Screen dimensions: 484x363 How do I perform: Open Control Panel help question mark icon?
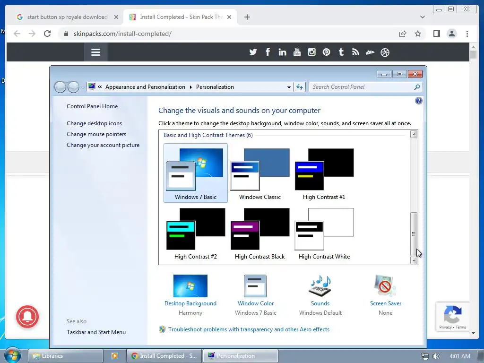pyautogui.click(x=419, y=101)
